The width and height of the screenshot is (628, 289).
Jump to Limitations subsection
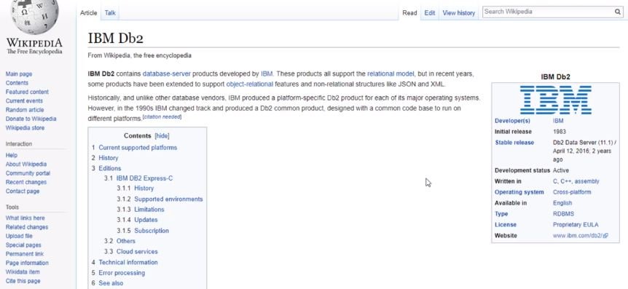tap(149, 210)
